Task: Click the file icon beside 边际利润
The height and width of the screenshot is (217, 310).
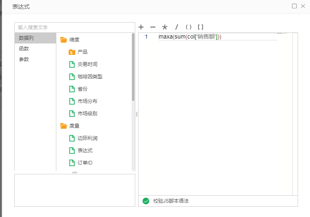Action: pyautogui.click(x=72, y=138)
